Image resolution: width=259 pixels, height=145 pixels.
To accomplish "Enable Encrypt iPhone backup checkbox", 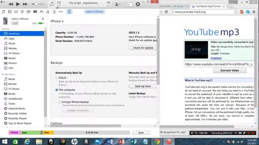I will pyautogui.click(x=60, y=102).
